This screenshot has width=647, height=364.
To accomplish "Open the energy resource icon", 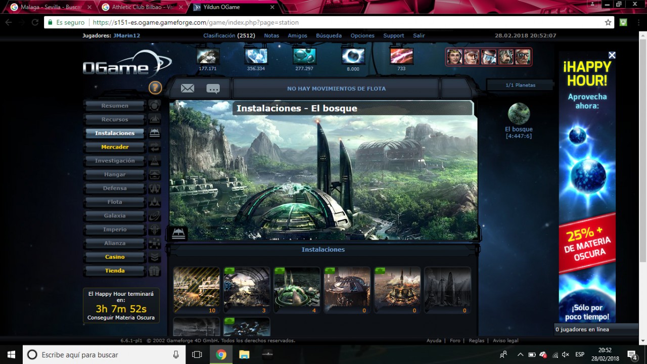I will pyautogui.click(x=353, y=56).
